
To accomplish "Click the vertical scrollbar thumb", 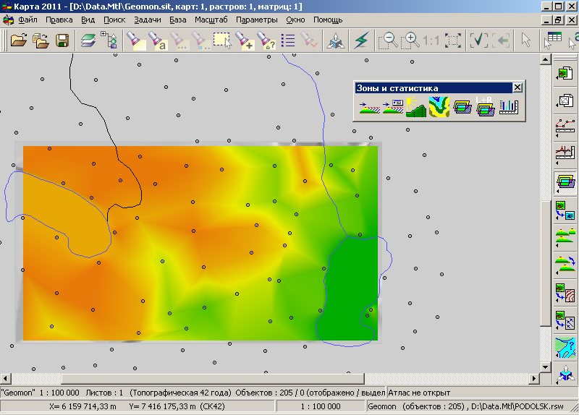I will [x=546, y=263].
